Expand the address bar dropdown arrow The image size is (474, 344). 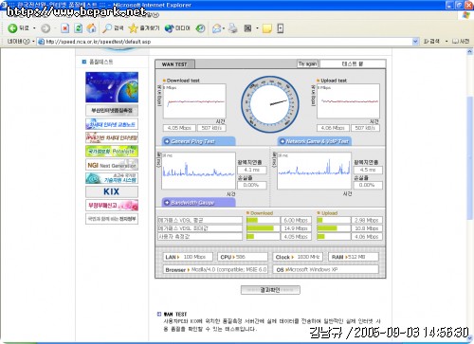[x=415, y=42]
